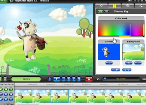Open the tab with stacked frames icon
Screen dimensions: 146x105
128,6
